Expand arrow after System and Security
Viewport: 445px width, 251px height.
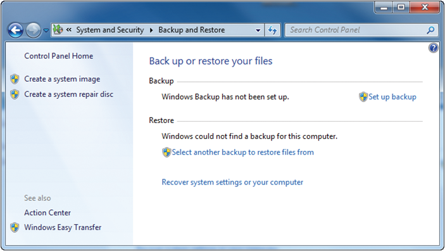[x=151, y=30]
